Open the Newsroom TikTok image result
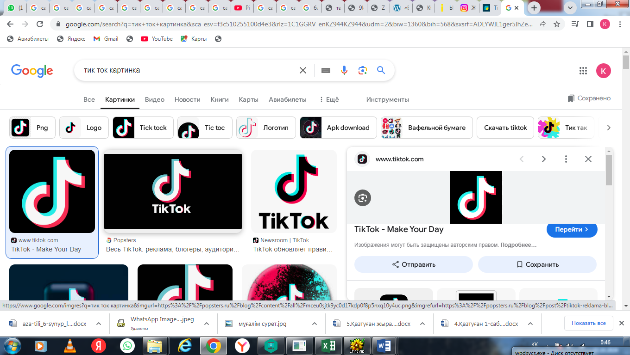Screen dimensions: 630x355 tap(294, 191)
